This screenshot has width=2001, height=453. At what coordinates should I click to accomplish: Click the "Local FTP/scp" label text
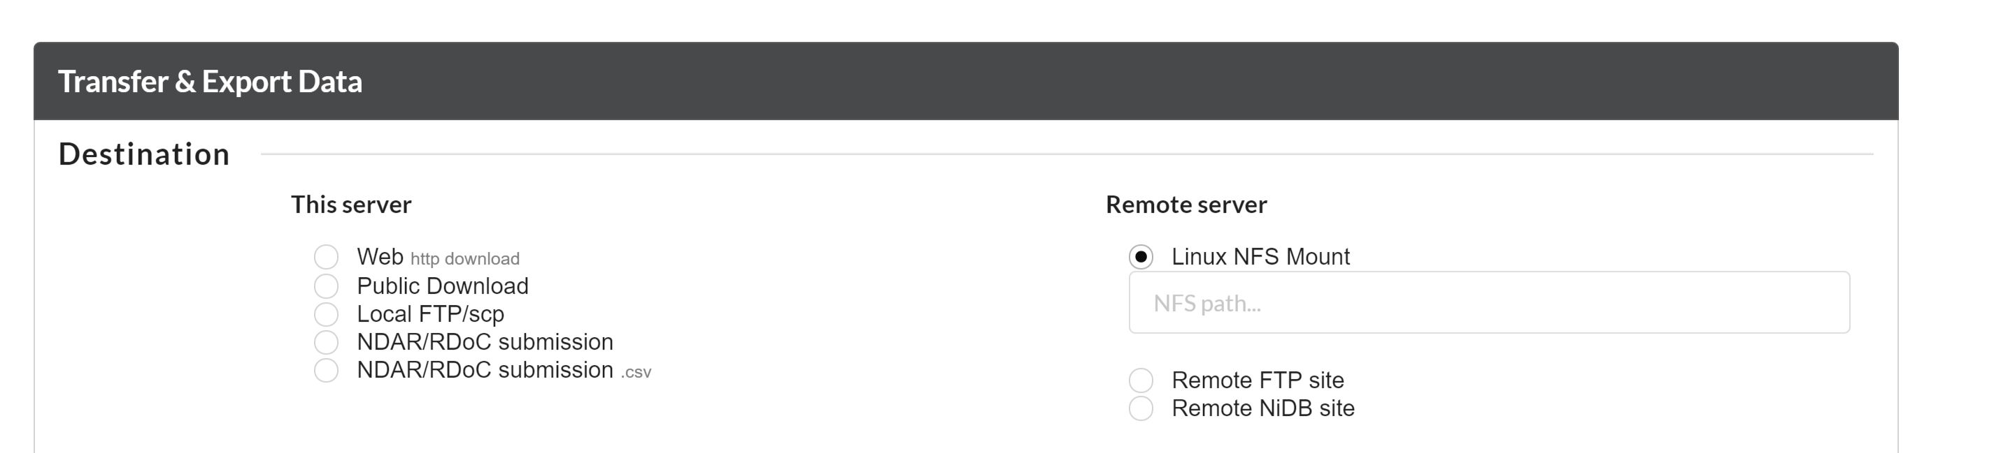[x=430, y=314]
